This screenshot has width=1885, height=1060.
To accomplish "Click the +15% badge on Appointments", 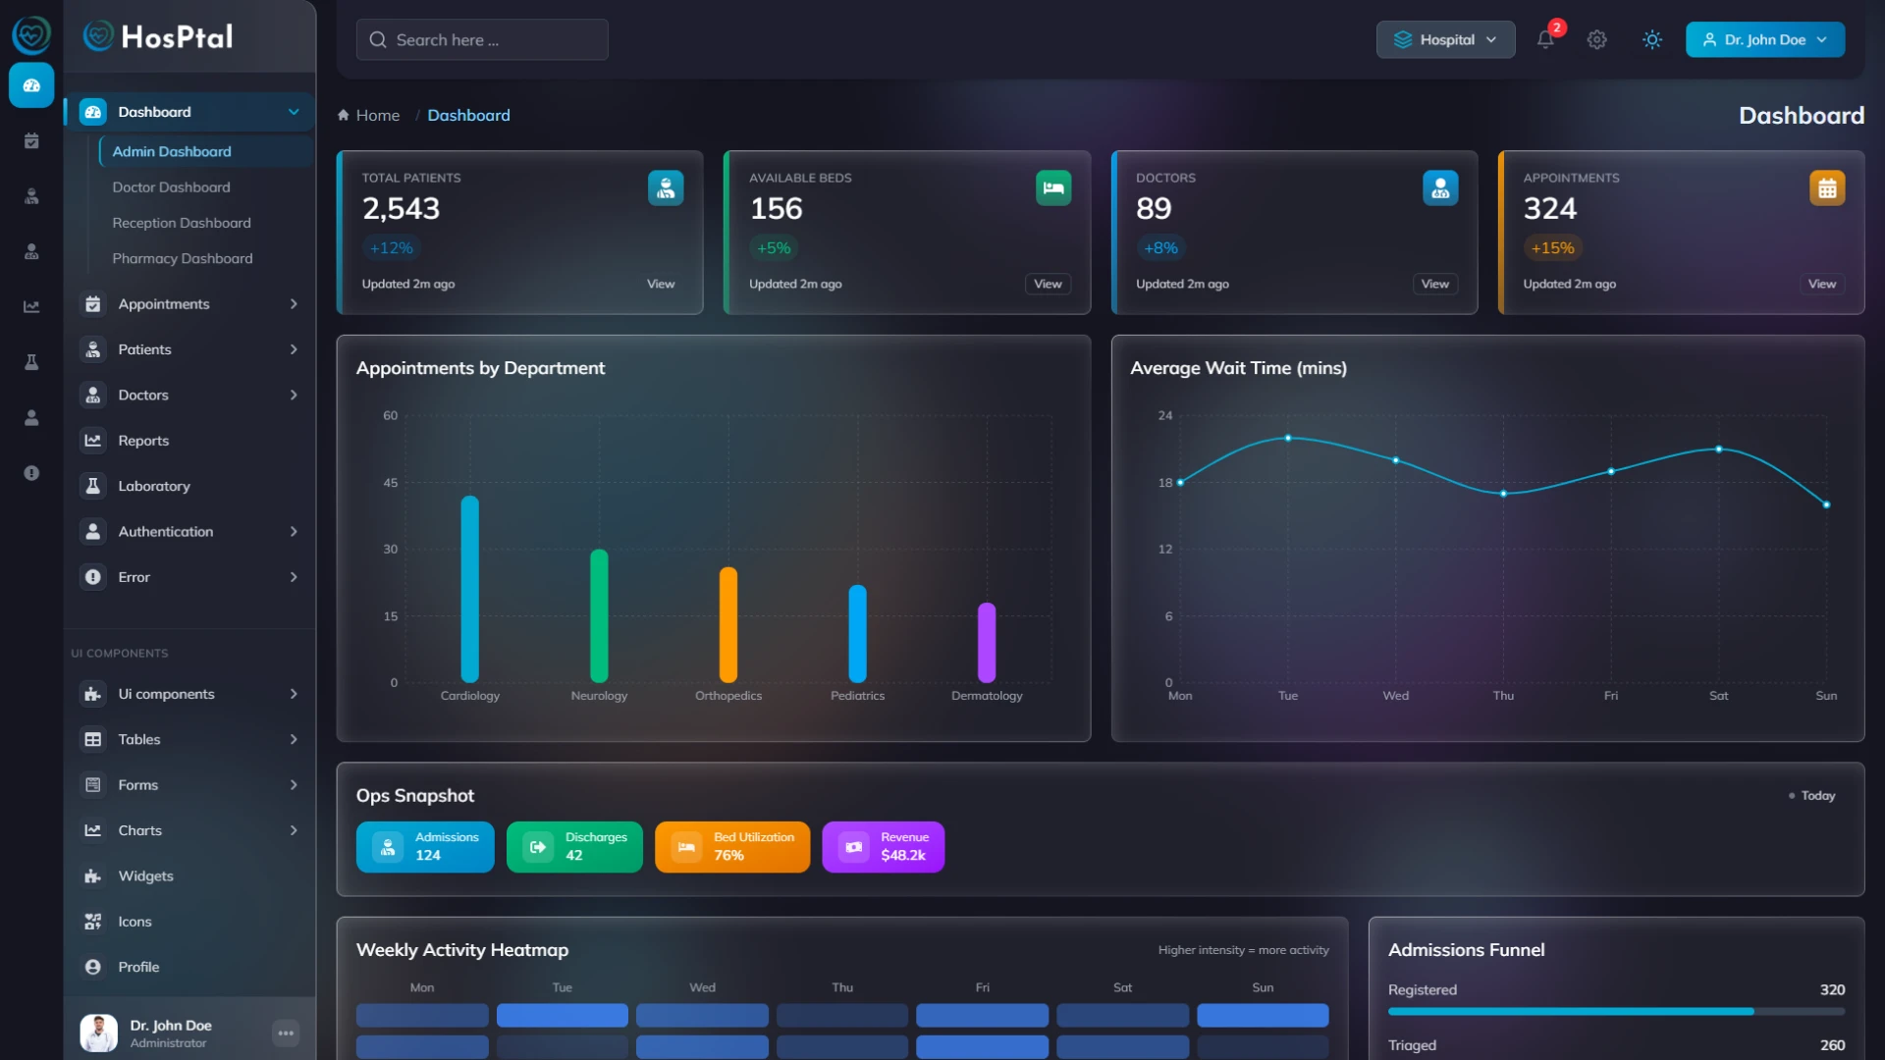I will 1552,248.
